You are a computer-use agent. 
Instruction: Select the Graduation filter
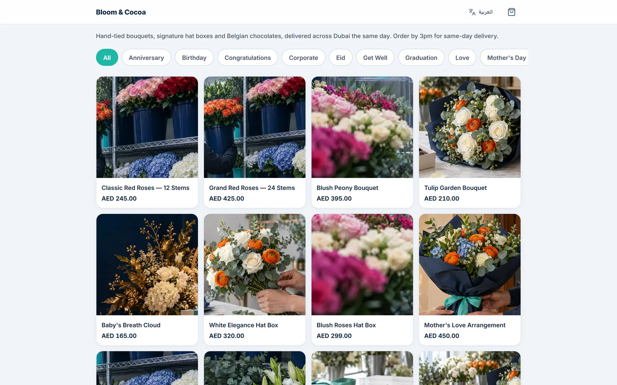(421, 57)
